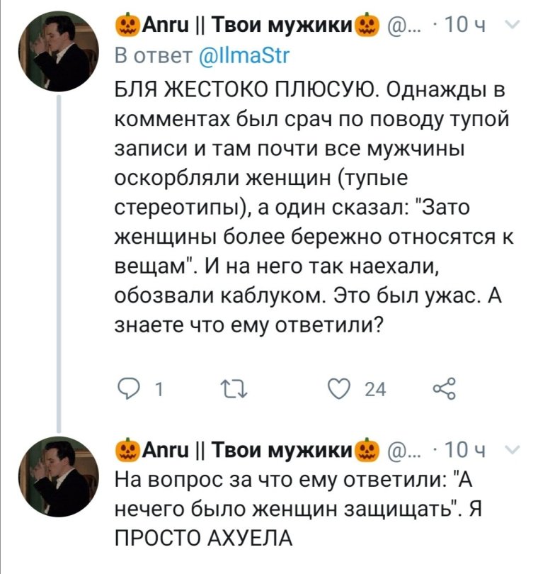
Task: Open the reply speech bubble icon on first tweet
Action: click(x=128, y=386)
